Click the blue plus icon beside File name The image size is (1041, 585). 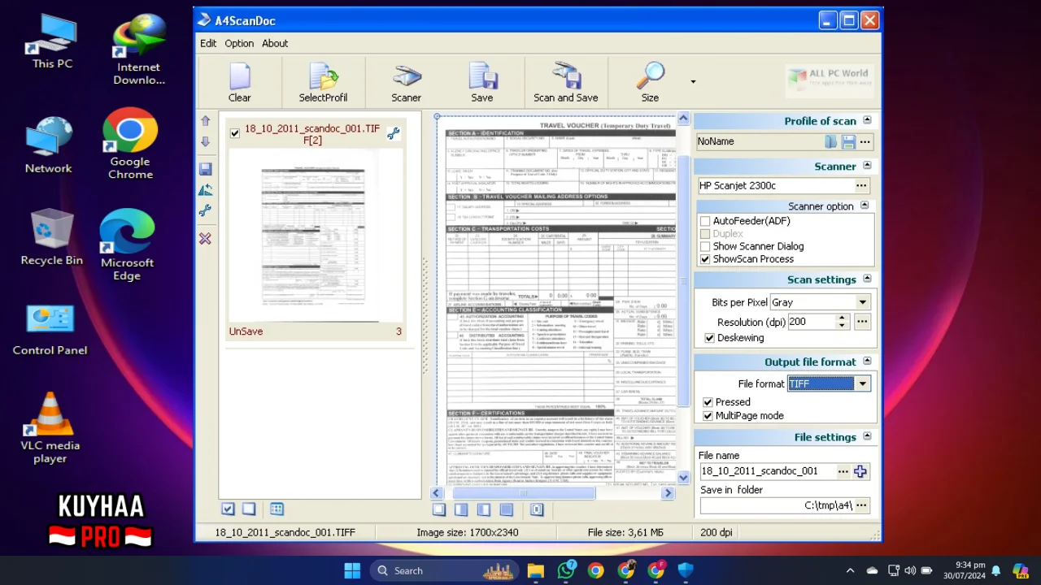860,471
